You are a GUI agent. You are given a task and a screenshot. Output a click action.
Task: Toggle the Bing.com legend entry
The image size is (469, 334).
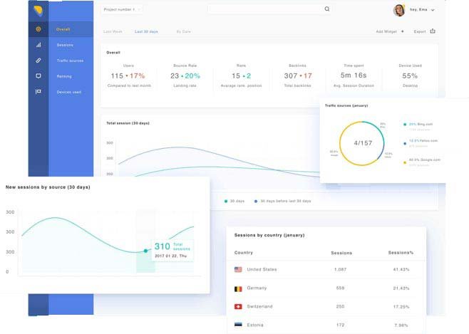[x=406, y=124]
